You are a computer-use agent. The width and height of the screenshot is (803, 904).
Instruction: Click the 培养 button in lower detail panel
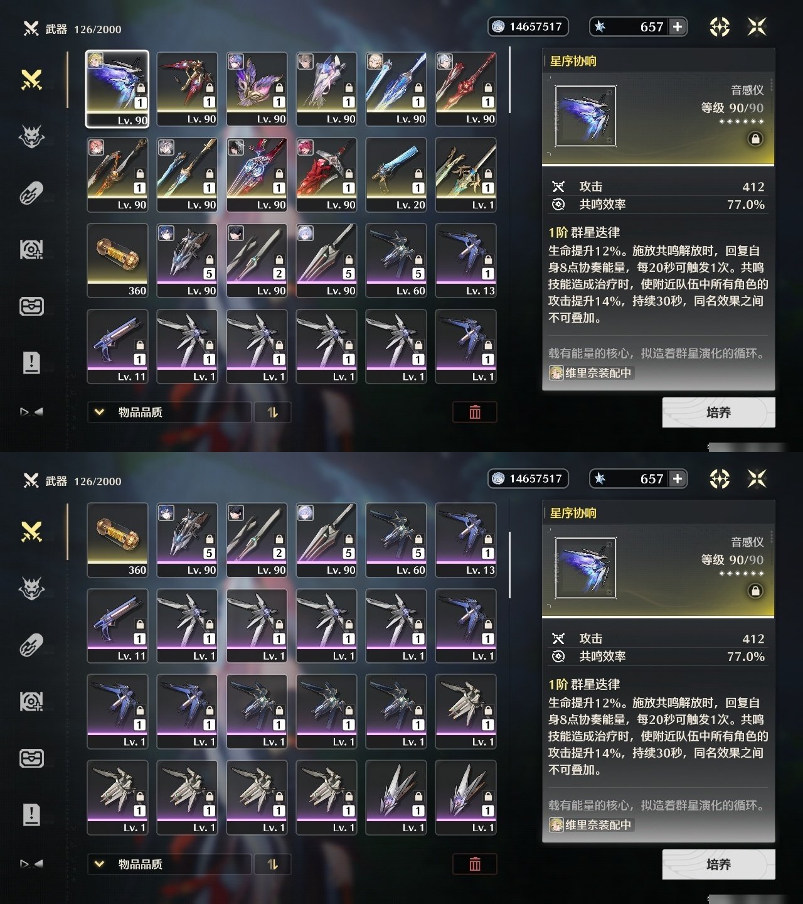718,864
